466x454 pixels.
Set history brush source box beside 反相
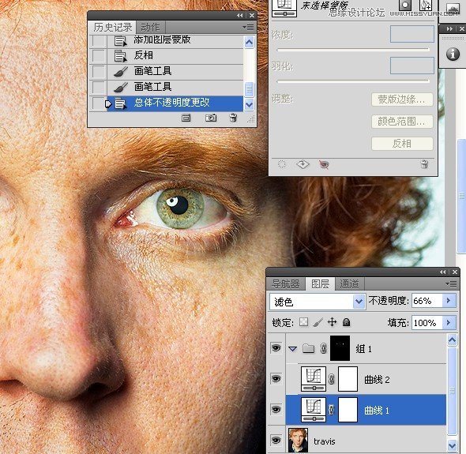[98, 55]
